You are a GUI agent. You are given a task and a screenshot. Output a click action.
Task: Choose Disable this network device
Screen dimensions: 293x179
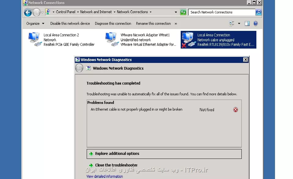coord(70,24)
